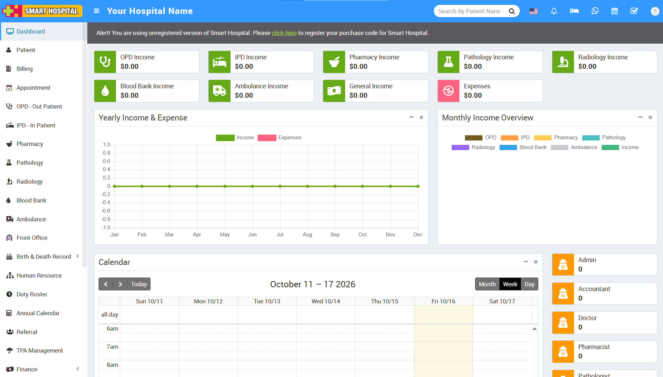Click the Radiology Income microscope icon

(563, 62)
